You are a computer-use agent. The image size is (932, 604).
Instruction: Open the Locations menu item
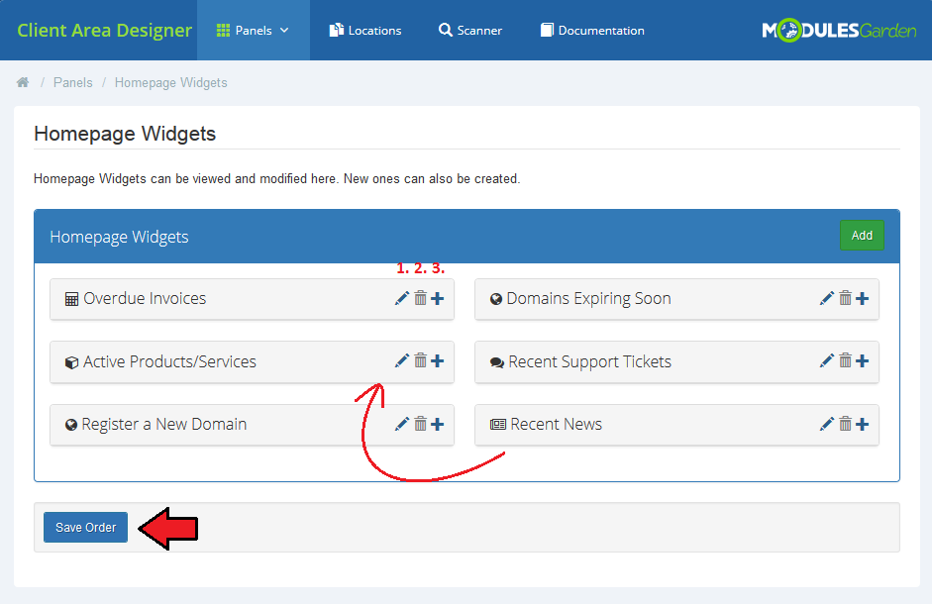[364, 31]
